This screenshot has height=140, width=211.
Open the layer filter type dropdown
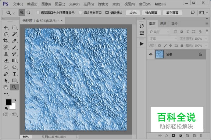coord(159,32)
